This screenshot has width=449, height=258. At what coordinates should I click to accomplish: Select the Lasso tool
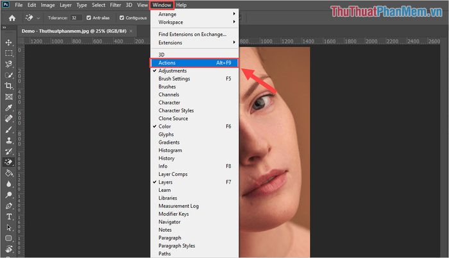click(8, 64)
